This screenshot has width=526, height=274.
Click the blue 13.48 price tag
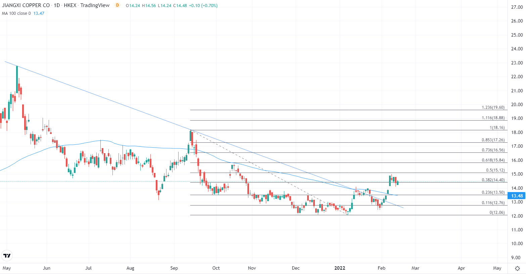click(517, 196)
